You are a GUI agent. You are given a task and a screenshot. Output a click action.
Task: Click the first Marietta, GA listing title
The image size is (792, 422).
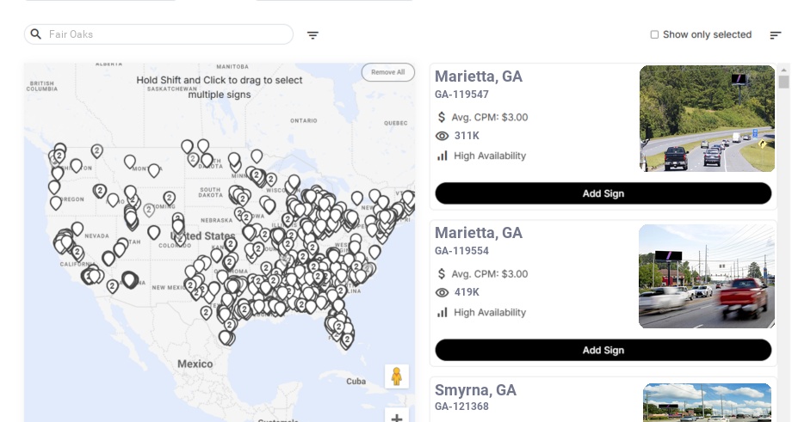[x=478, y=76]
